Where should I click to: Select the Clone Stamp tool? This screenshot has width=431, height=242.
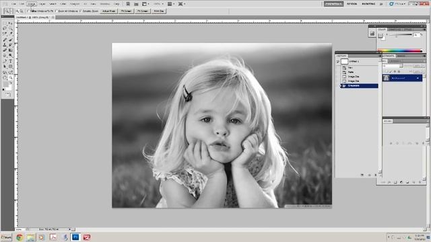click(x=5, y=45)
